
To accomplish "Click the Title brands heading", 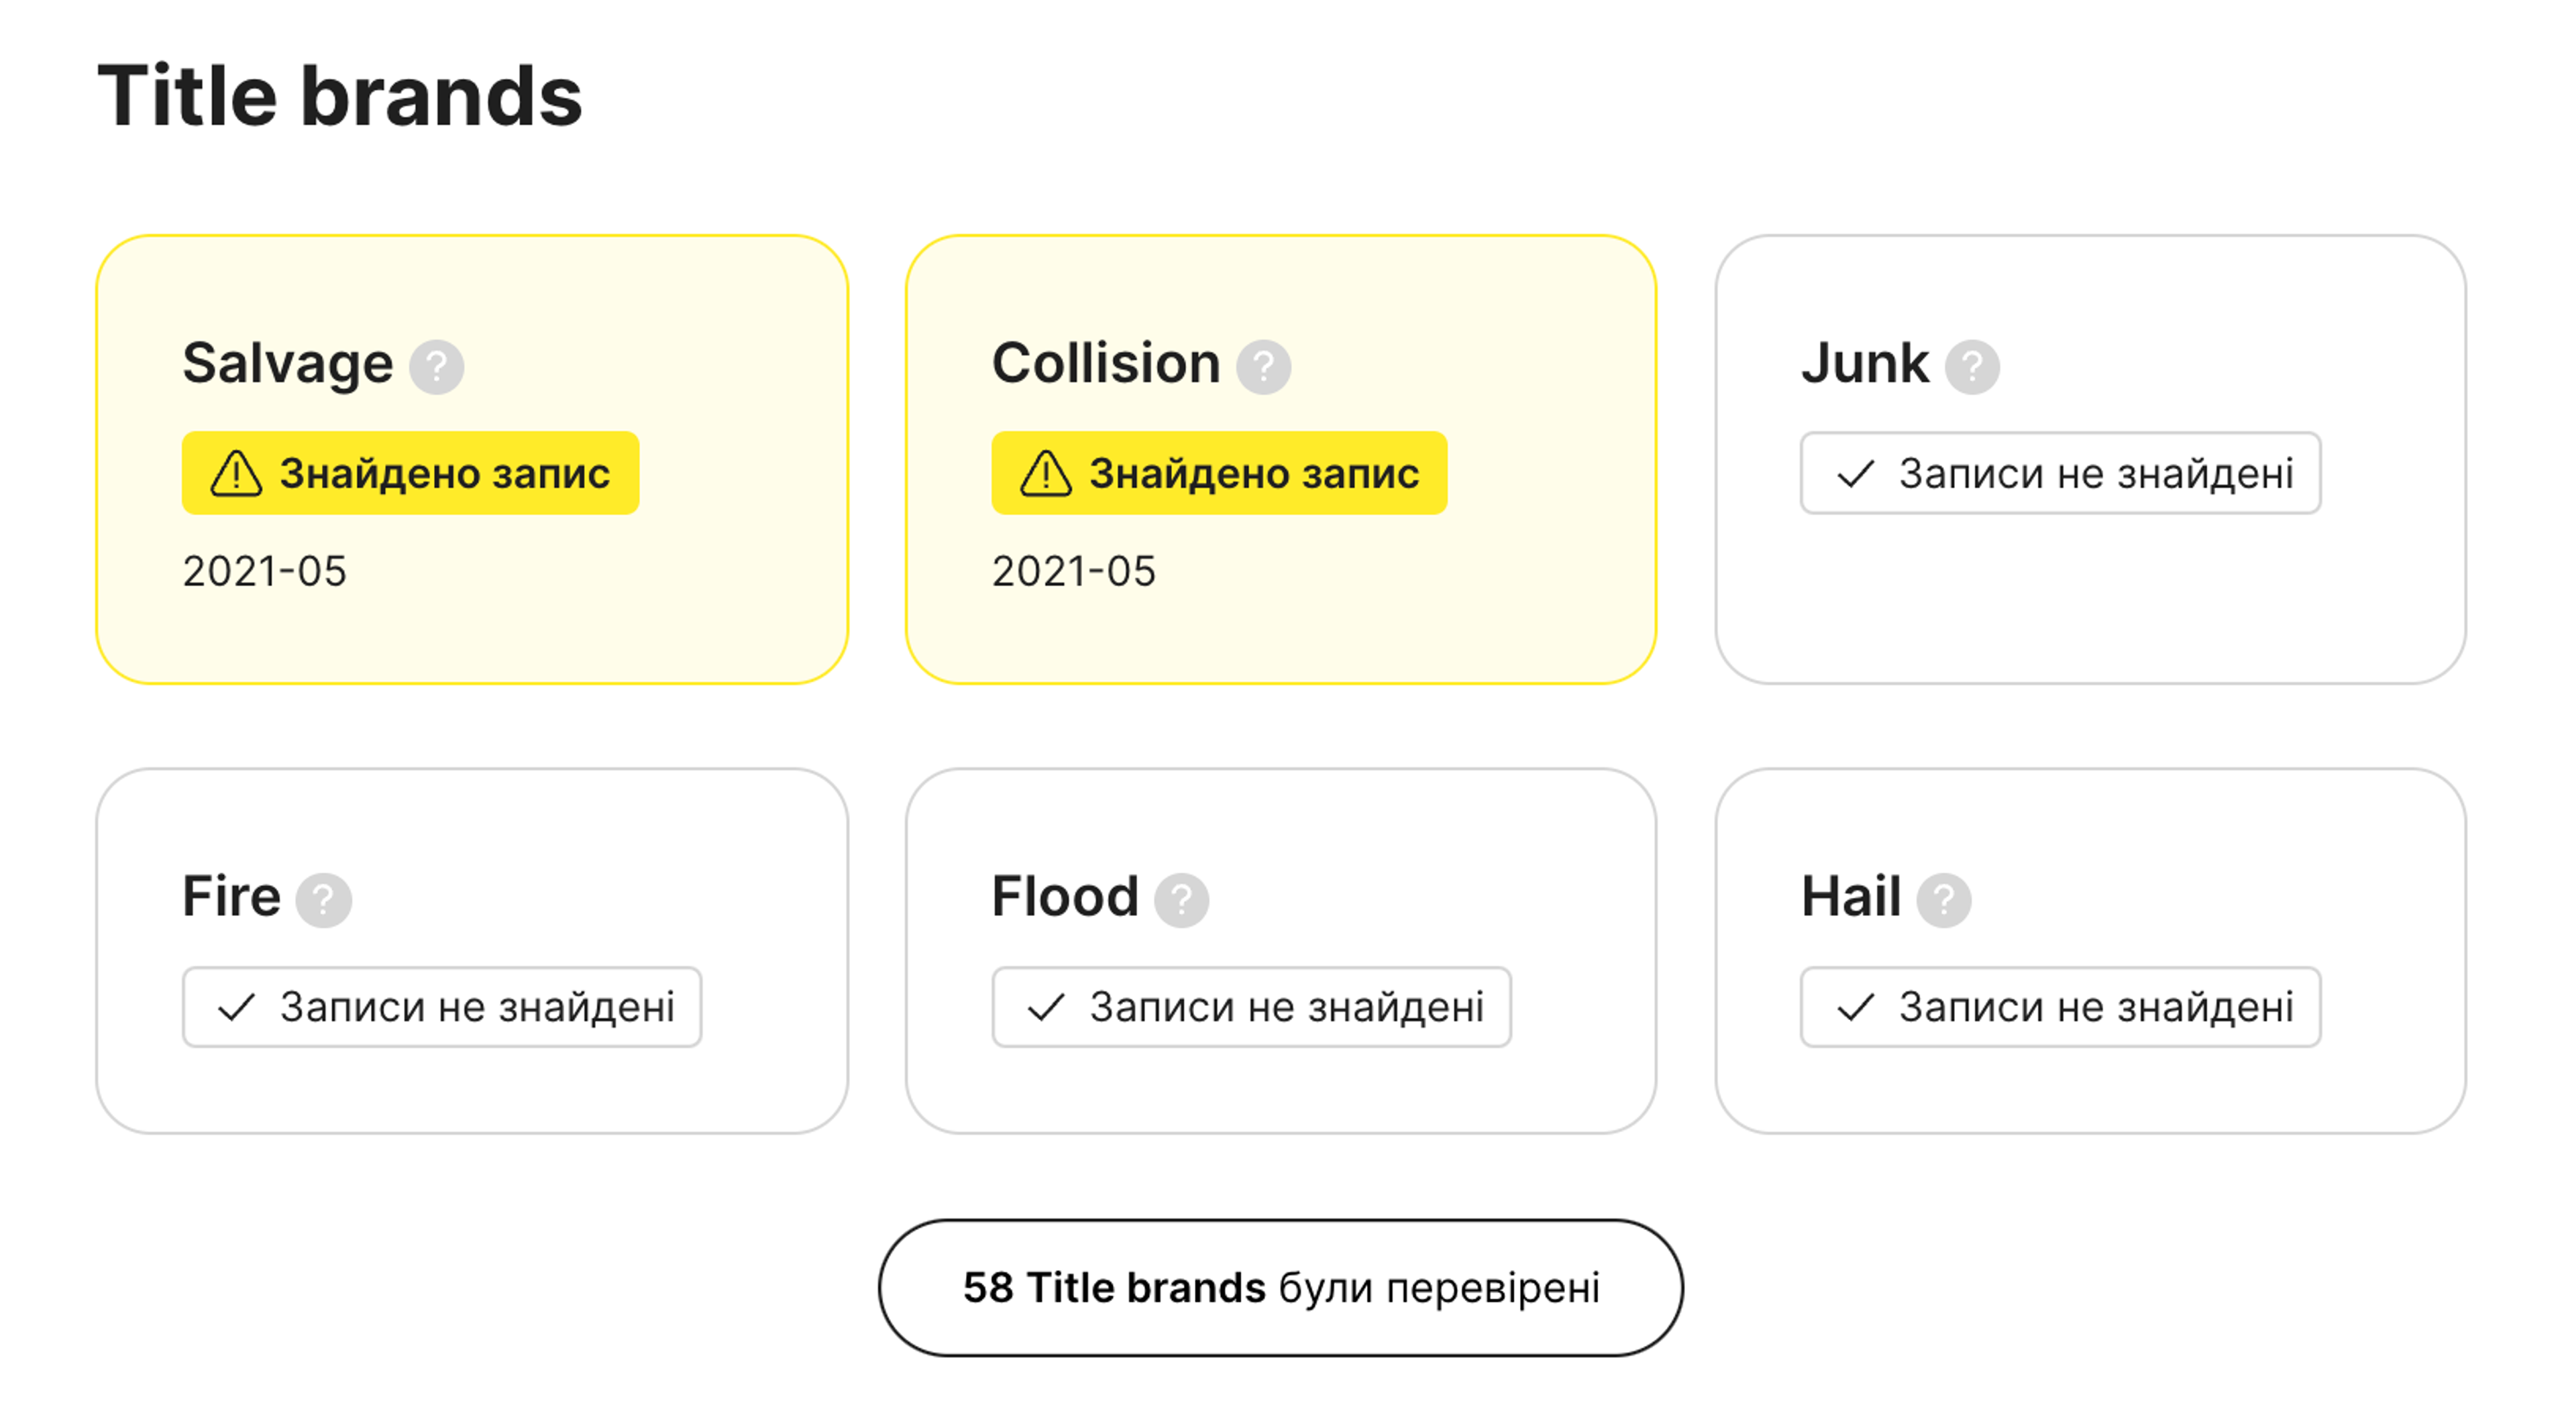I will (x=340, y=96).
